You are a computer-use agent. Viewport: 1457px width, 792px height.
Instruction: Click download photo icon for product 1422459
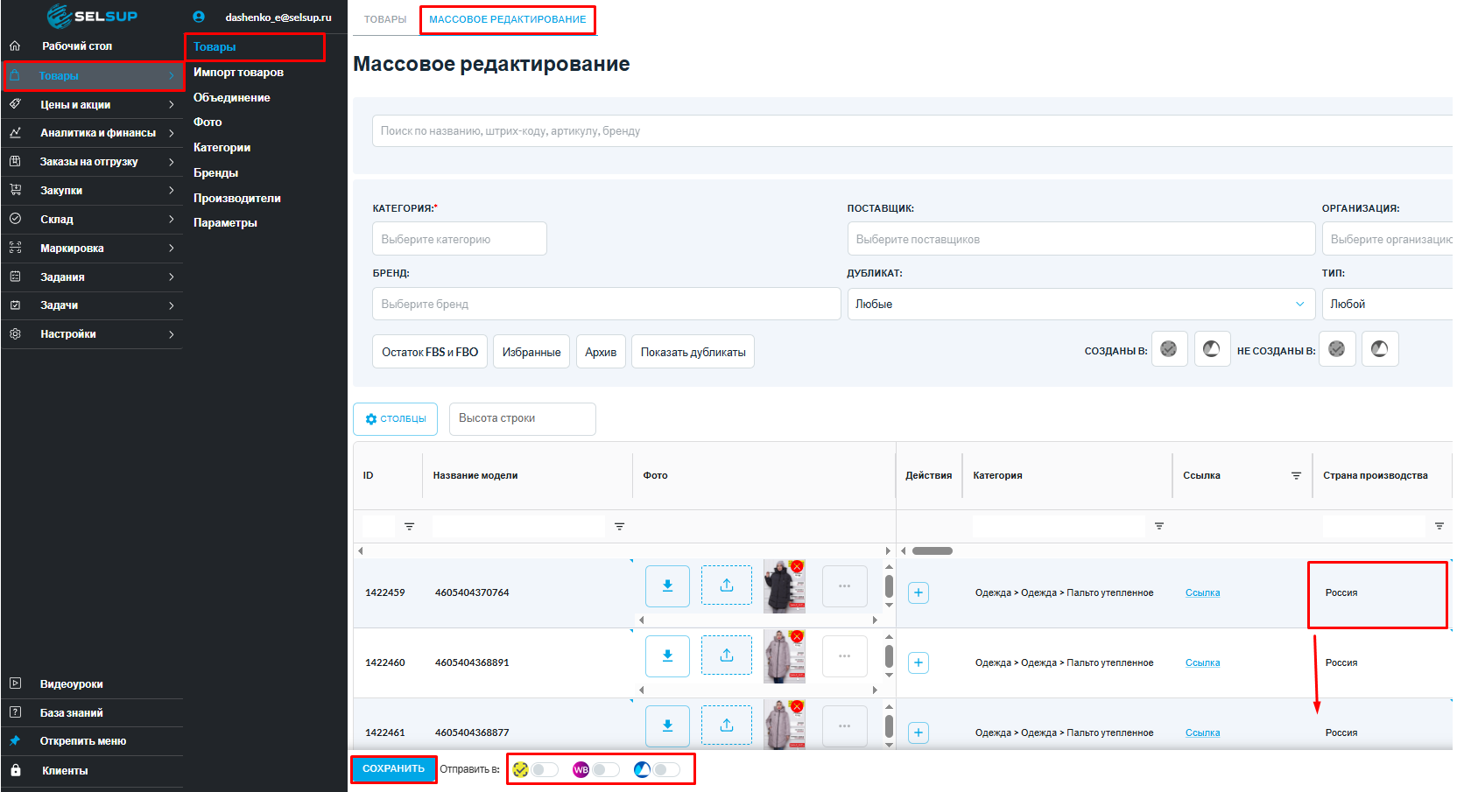667,586
